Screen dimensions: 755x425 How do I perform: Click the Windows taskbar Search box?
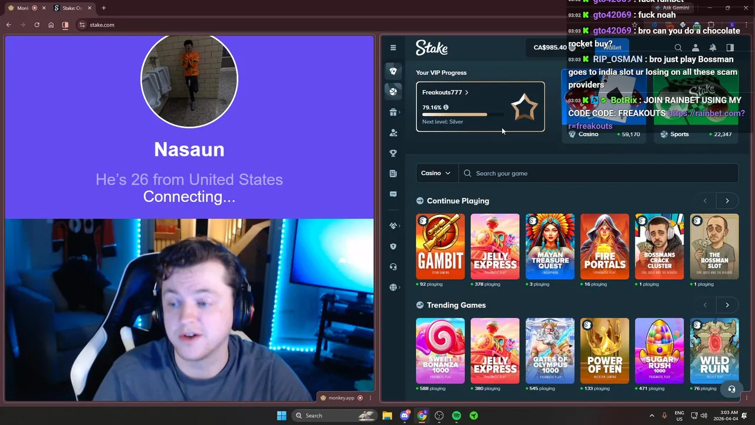point(334,416)
